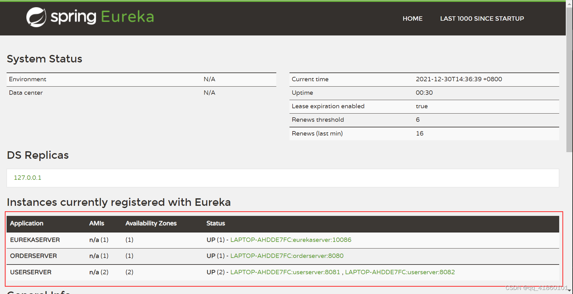573x294 pixels.
Task: Select the ORDERSERVER application cell
Action: 33,256
